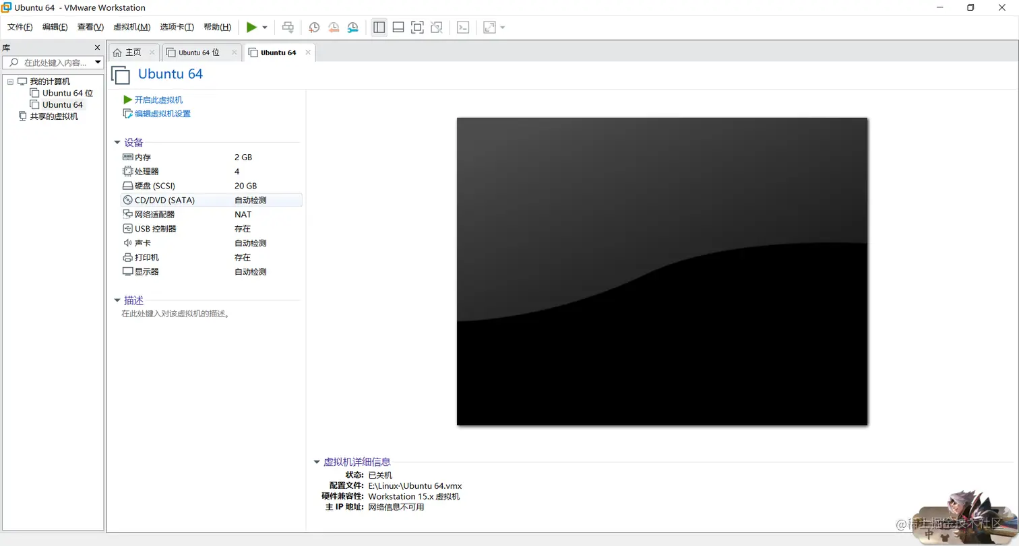This screenshot has width=1019, height=546.
Task: Collapse the 我的计算机 tree node
Action: pyautogui.click(x=10, y=81)
